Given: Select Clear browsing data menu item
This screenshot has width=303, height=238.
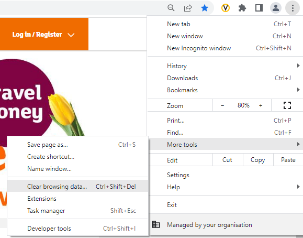Looking at the screenshot, I should pos(78,186).
